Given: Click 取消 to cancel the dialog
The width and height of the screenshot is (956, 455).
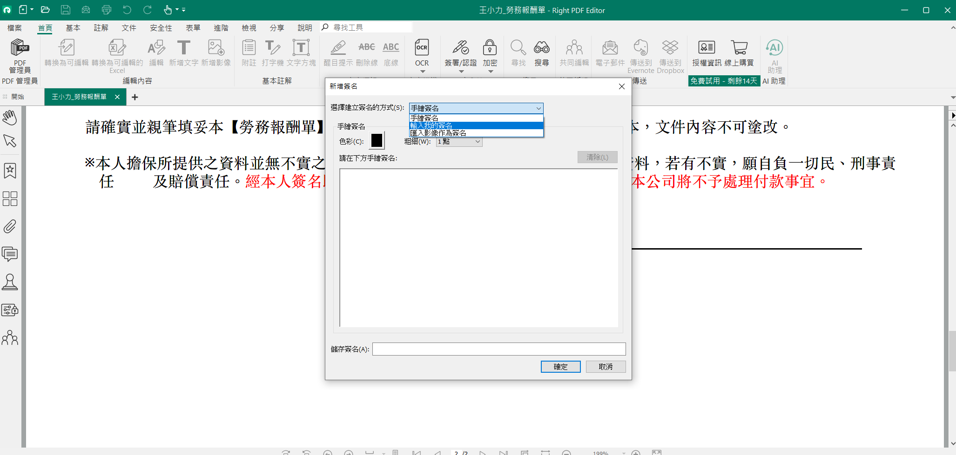Looking at the screenshot, I should [605, 367].
